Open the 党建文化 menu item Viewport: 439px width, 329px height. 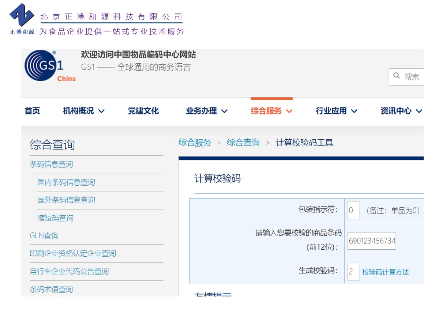click(x=143, y=111)
